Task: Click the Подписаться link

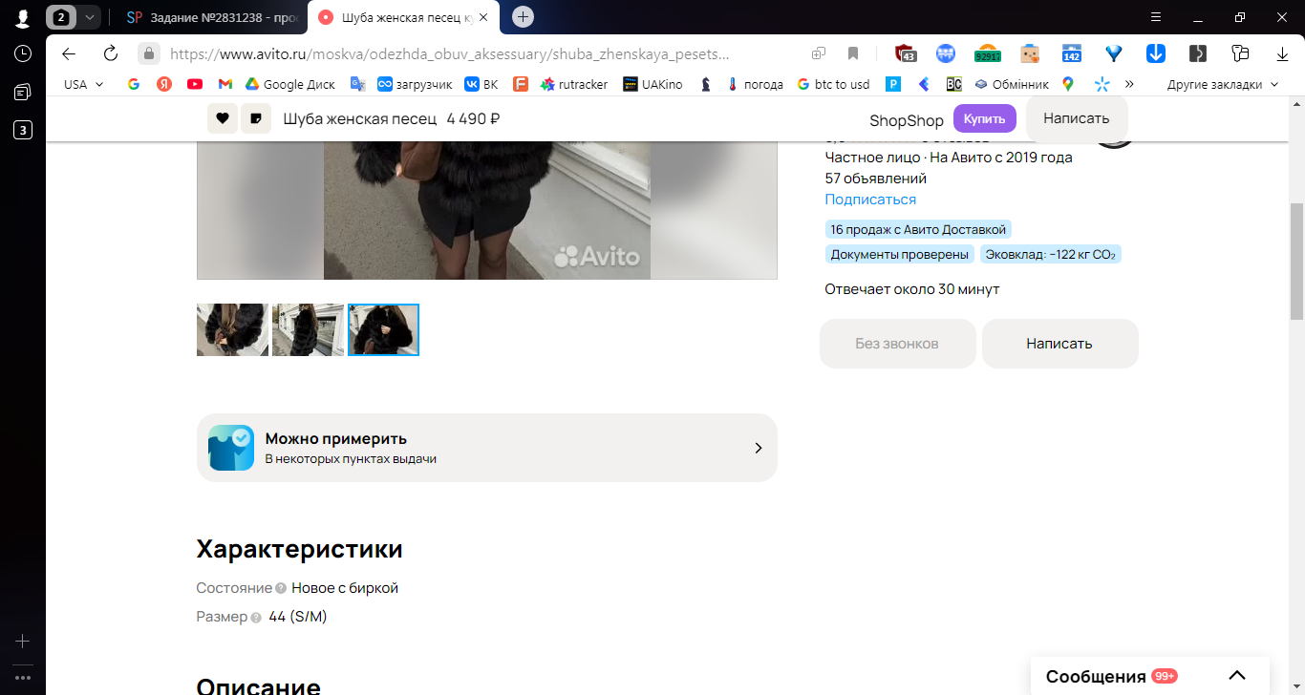Action: pos(870,200)
